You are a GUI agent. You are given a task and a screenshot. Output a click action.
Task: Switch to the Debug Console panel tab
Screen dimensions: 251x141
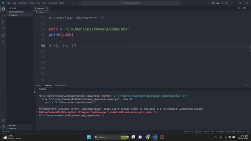[60, 85]
